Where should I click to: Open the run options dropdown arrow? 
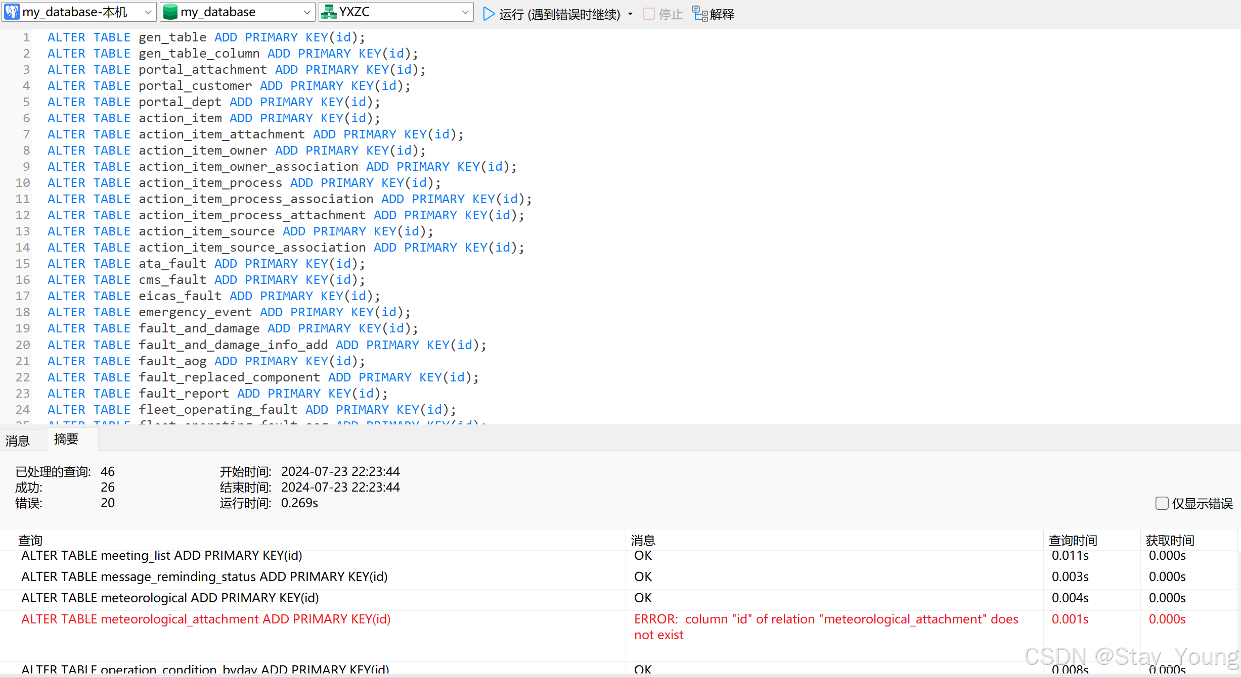click(x=630, y=14)
